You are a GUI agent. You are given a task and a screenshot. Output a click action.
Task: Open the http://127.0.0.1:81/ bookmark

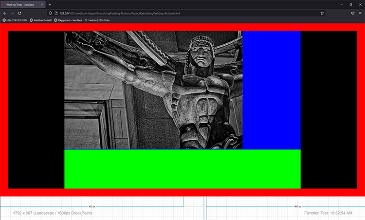click(x=15, y=20)
